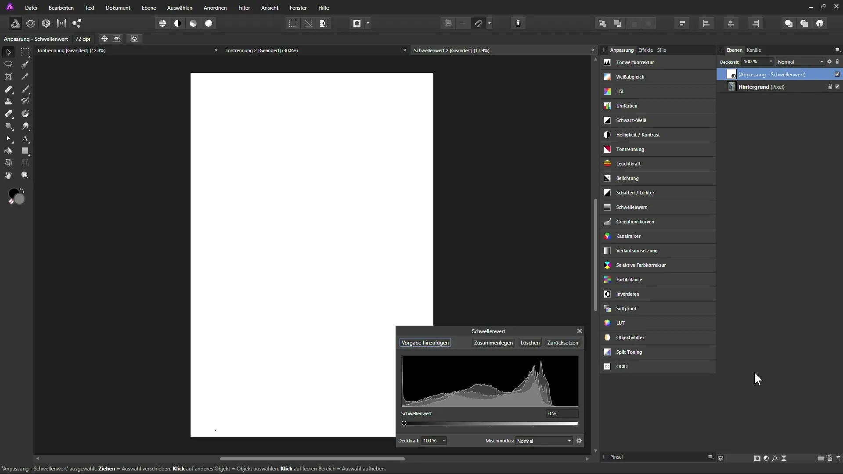
Task: Select the paint brush tool
Action: click(25, 89)
